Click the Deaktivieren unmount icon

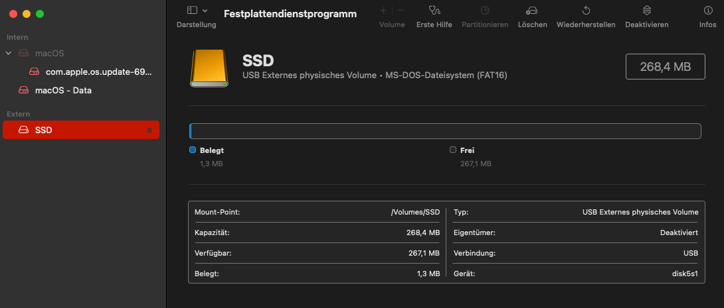point(647,10)
